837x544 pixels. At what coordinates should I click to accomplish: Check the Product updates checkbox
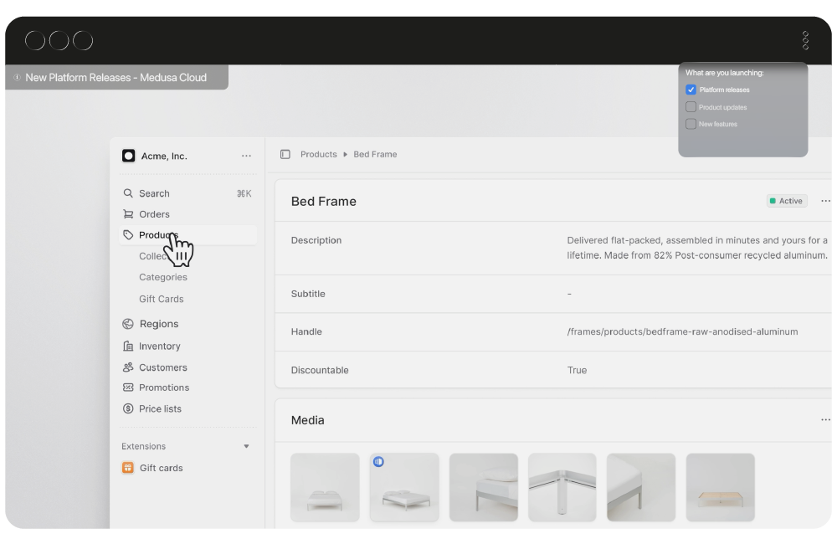tap(691, 107)
